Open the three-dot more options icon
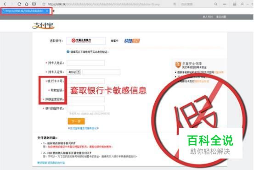The width and height of the screenshot is (254, 170). 224,4
